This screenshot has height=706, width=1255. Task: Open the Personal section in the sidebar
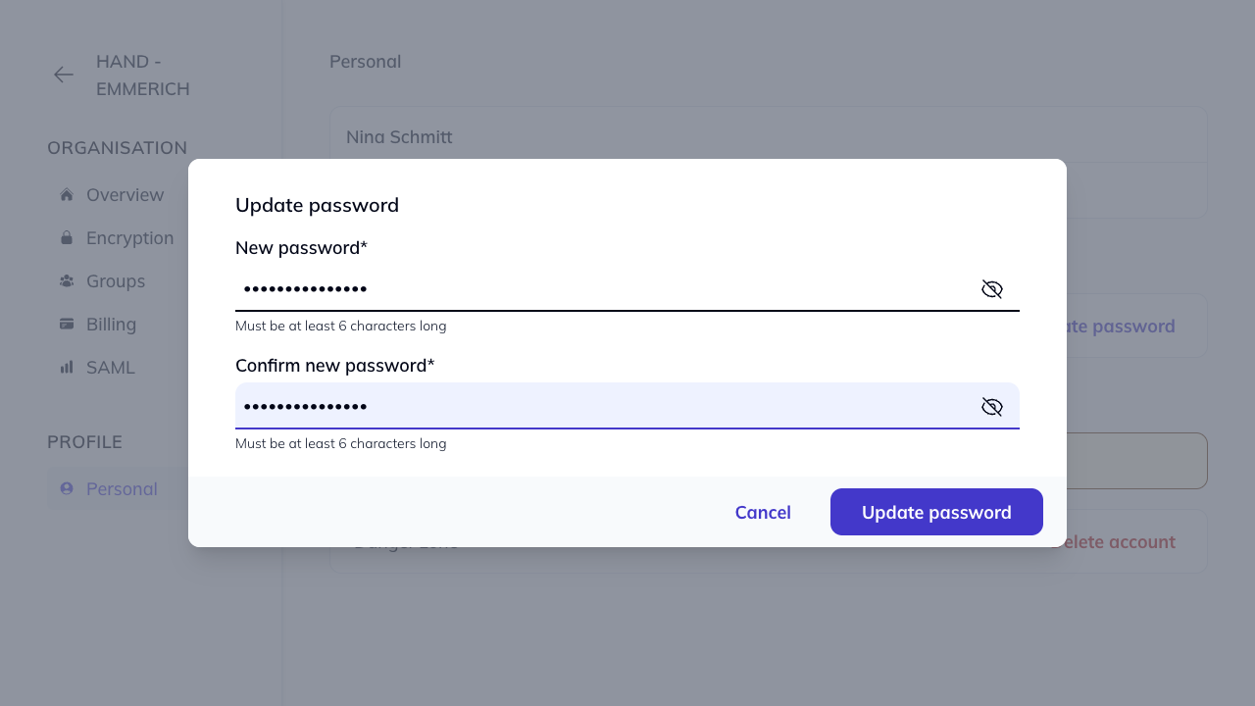(122, 488)
